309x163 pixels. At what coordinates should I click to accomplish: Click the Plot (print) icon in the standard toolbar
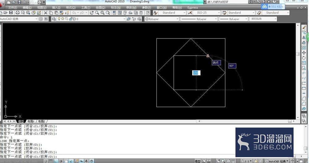pos(18,13)
